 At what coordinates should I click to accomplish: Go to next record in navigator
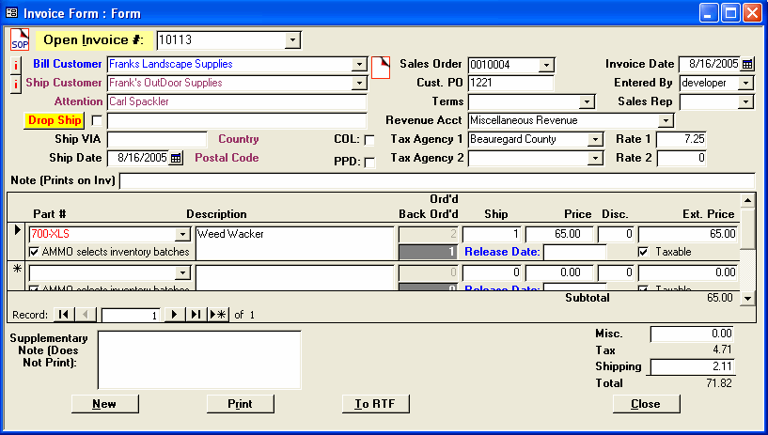click(x=174, y=315)
